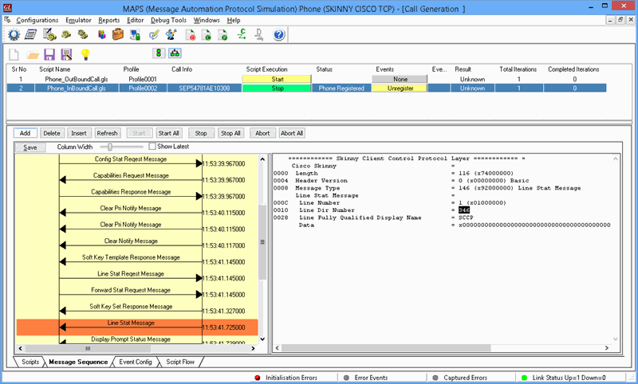Click the document icon with red D
The image size is (638, 384).
(x=191, y=35)
